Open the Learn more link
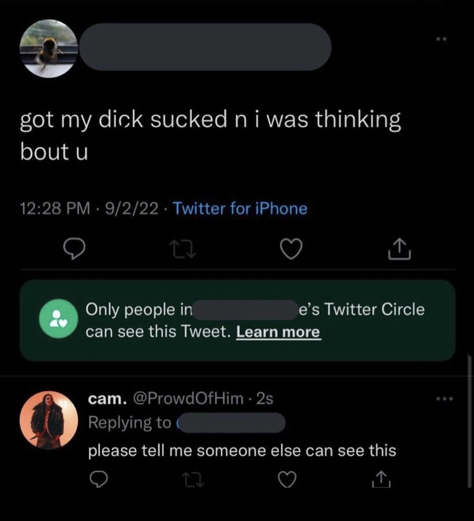This screenshot has width=474, height=521. pyautogui.click(x=278, y=332)
